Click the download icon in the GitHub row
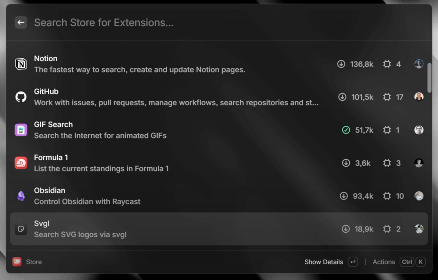 coord(342,97)
